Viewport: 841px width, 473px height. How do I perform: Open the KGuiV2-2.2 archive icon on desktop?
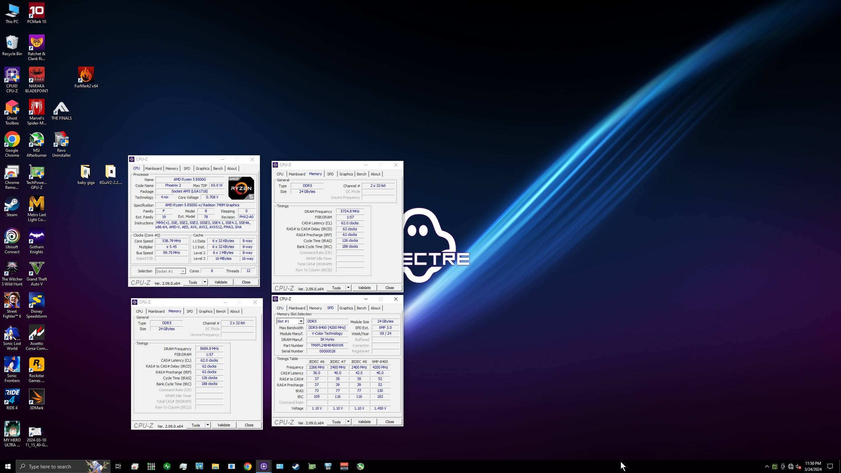pos(111,174)
